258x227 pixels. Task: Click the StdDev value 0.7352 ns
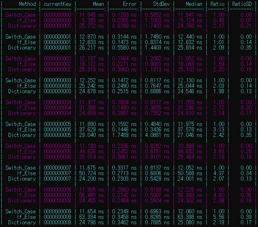click(157, 113)
